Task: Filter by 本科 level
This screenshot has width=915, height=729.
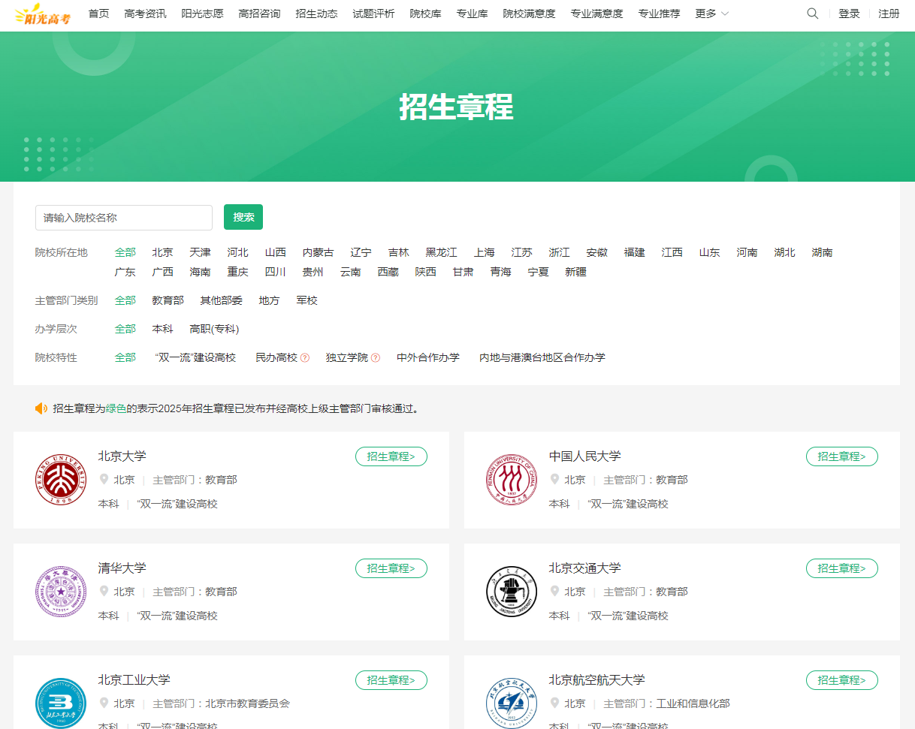Action: coord(163,329)
